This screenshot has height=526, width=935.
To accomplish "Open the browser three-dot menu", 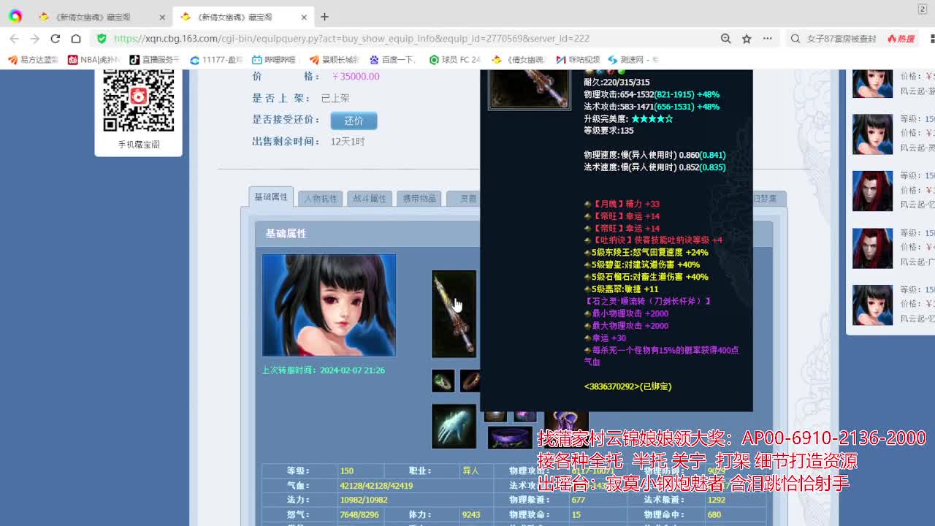I will [x=768, y=38].
